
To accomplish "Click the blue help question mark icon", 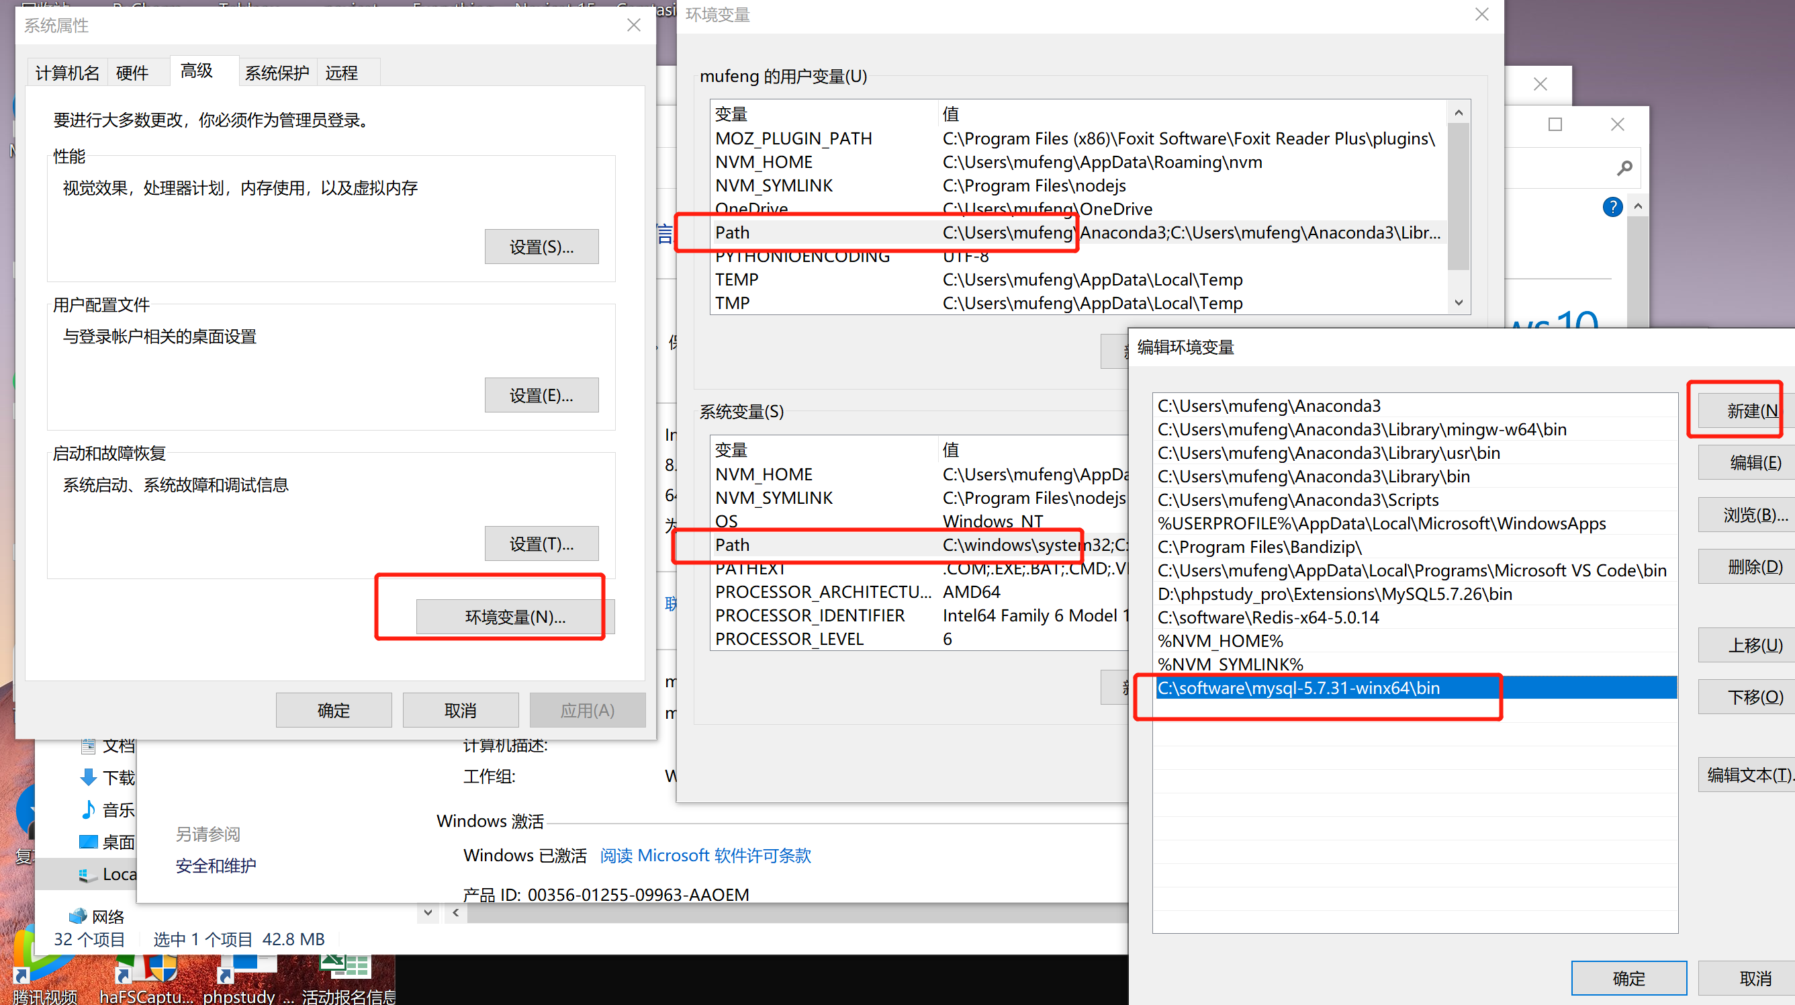I will (1612, 207).
